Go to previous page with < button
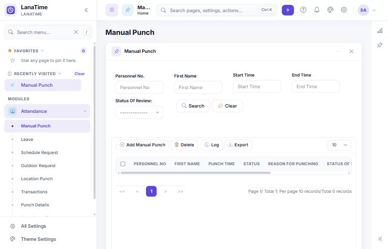 (x=137, y=191)
